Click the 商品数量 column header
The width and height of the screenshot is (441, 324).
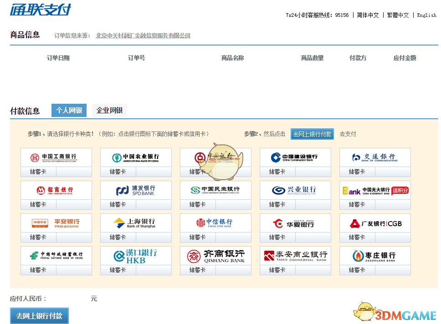[312, 58]
